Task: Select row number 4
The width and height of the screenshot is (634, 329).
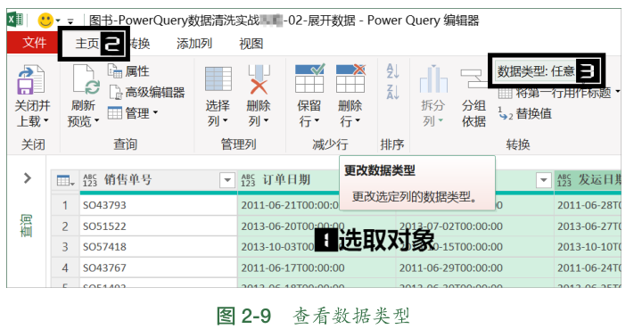Action: click(65, 268)
